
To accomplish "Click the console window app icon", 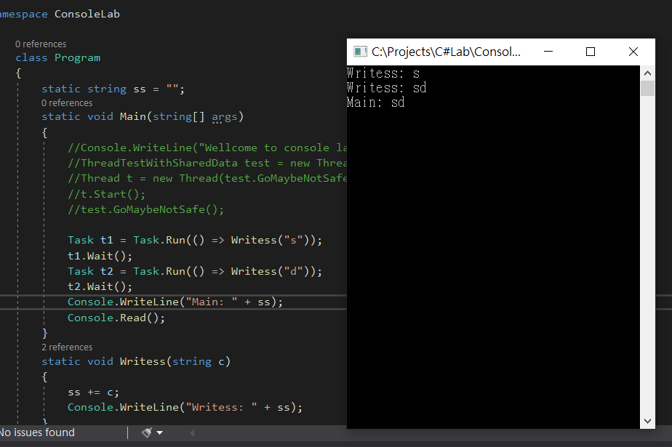I will (360, 52).
